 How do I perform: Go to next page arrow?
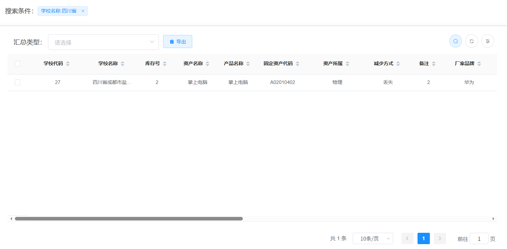click(x=440, y=239)
